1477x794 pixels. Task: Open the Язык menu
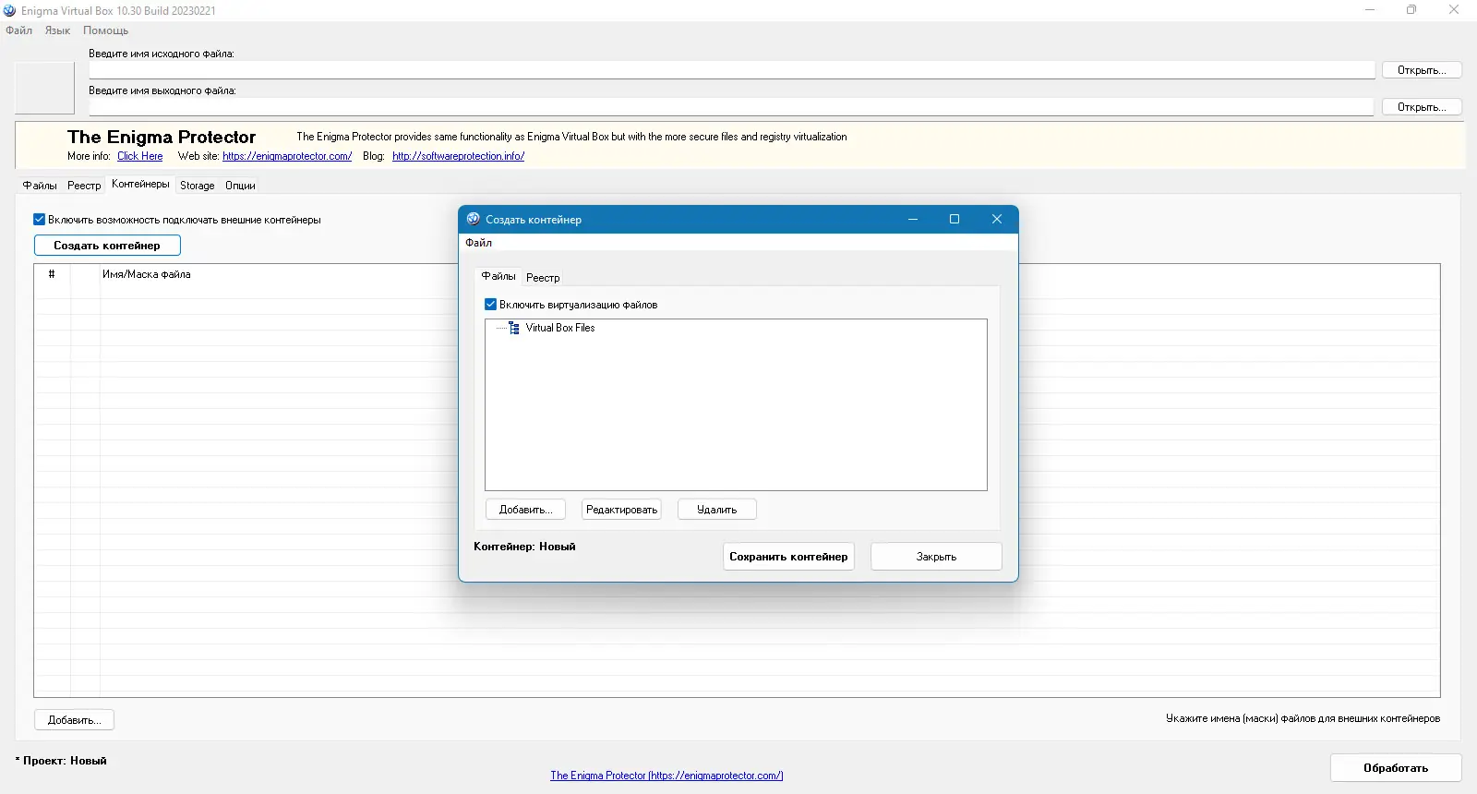point(58,30)
